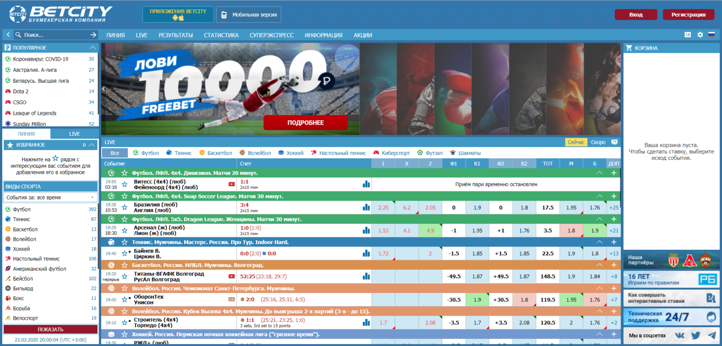Open the Результаты menu

(x=176, y=35)
